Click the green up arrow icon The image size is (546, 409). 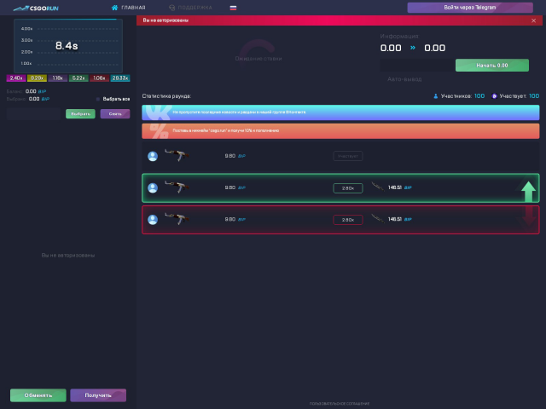(x=528, y=191)
